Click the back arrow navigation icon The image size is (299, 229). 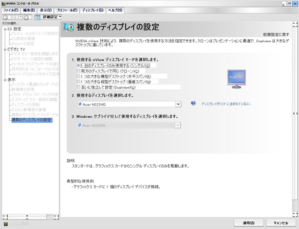coord(5,17)
